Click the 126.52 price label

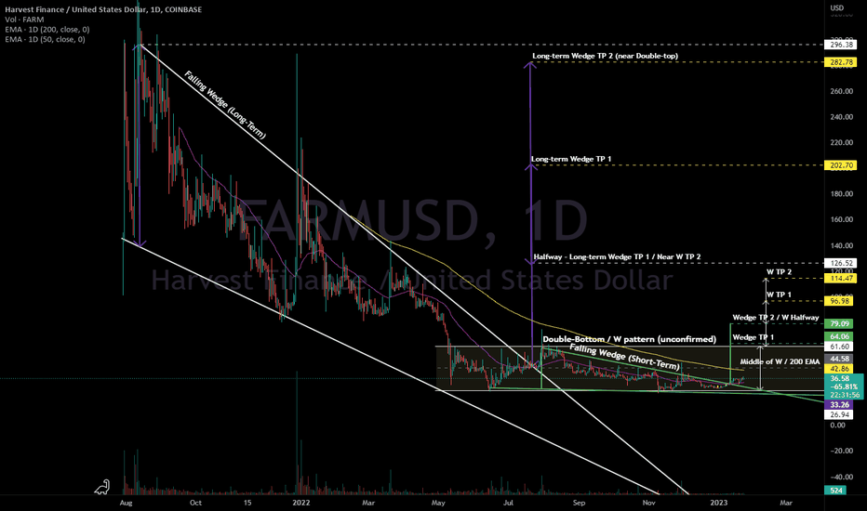(840, 264)
